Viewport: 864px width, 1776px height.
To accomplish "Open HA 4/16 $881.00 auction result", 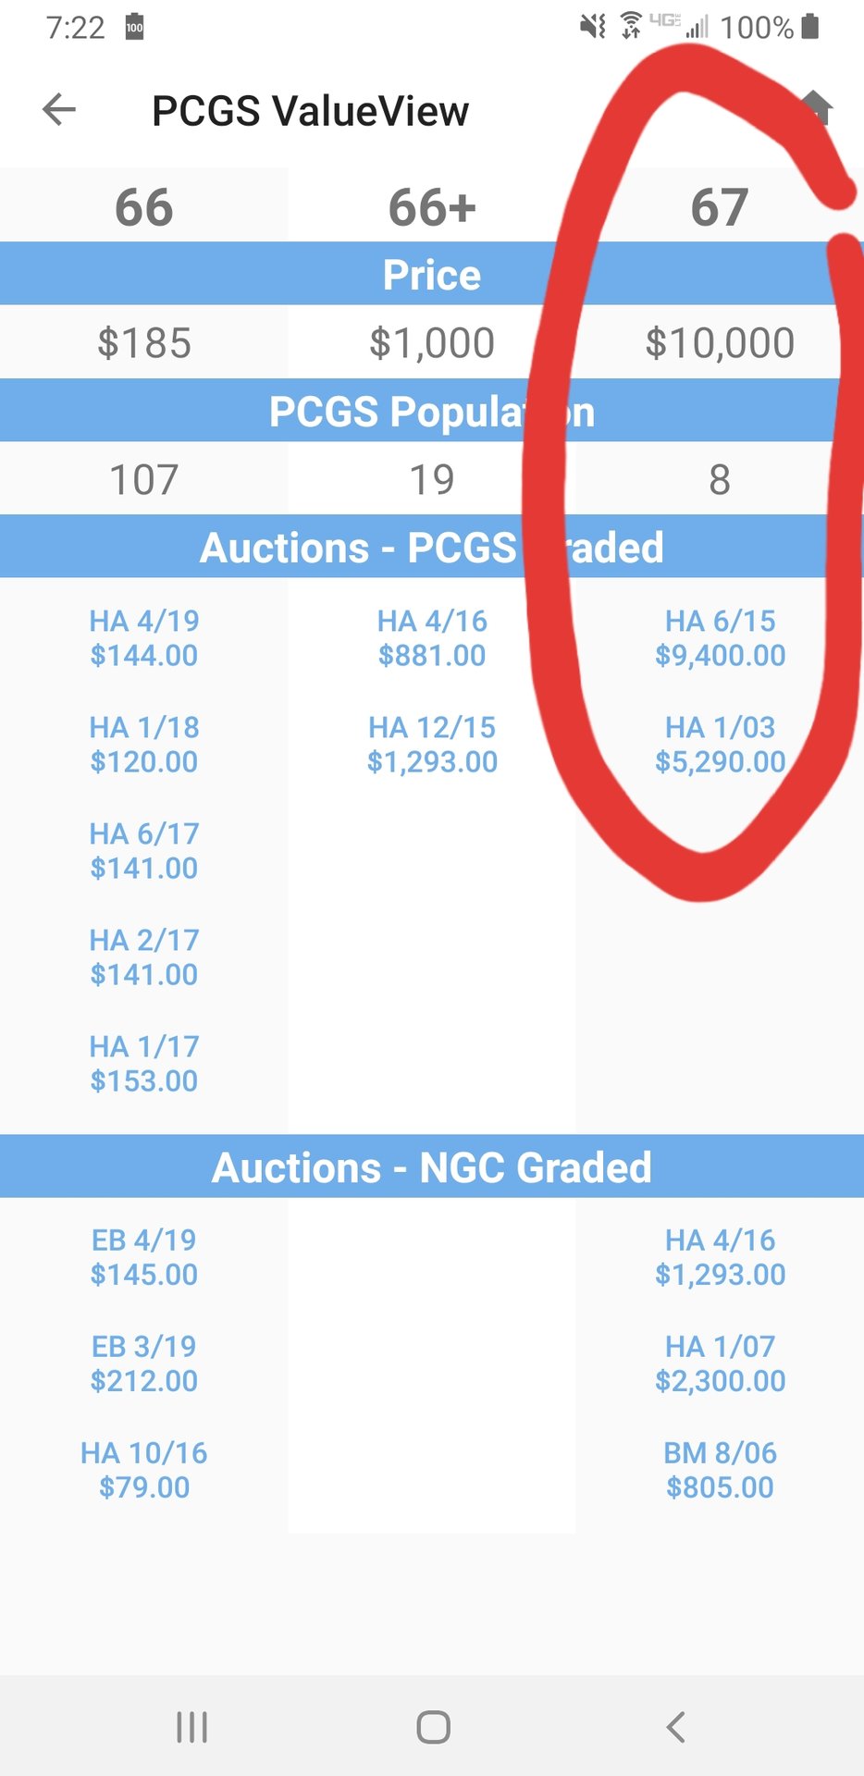I will [432, 638].
